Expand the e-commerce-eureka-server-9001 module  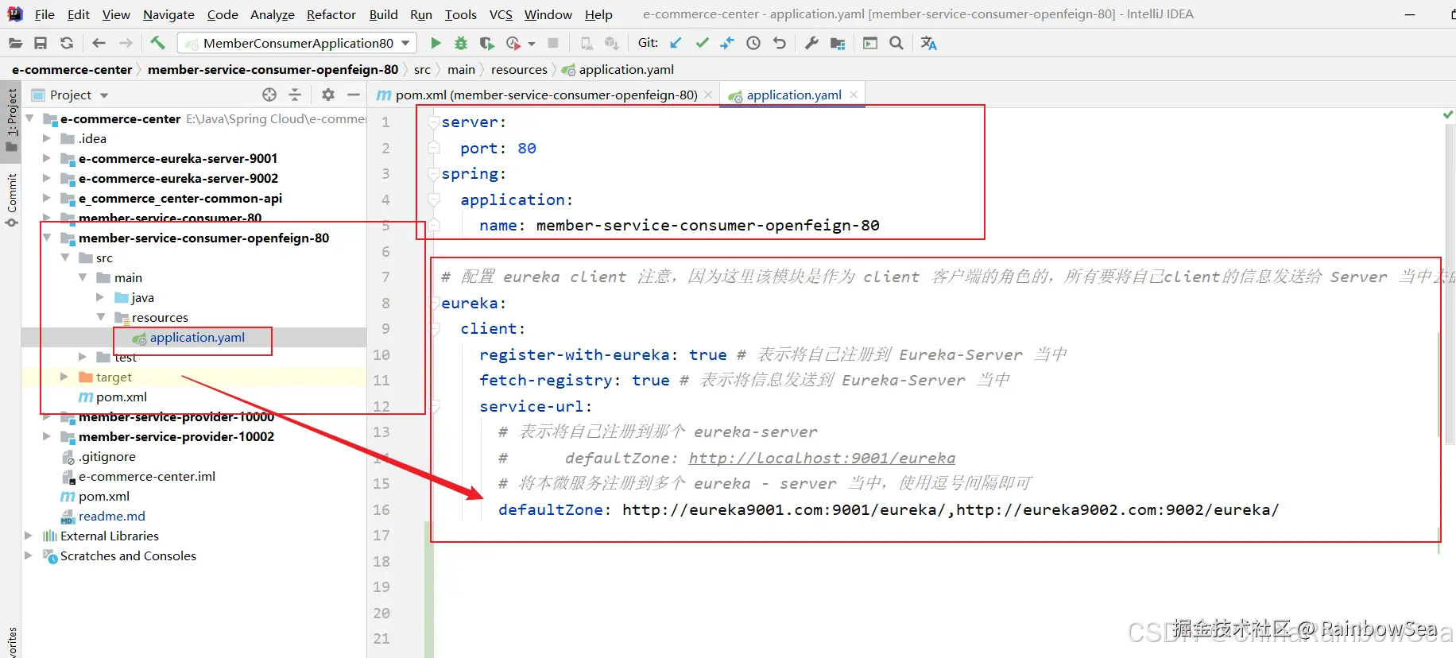tap(47, 158)
